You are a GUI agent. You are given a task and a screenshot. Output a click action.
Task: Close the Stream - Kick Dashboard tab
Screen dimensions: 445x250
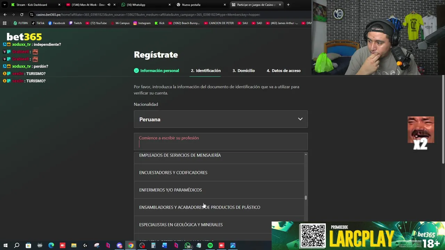59,5
